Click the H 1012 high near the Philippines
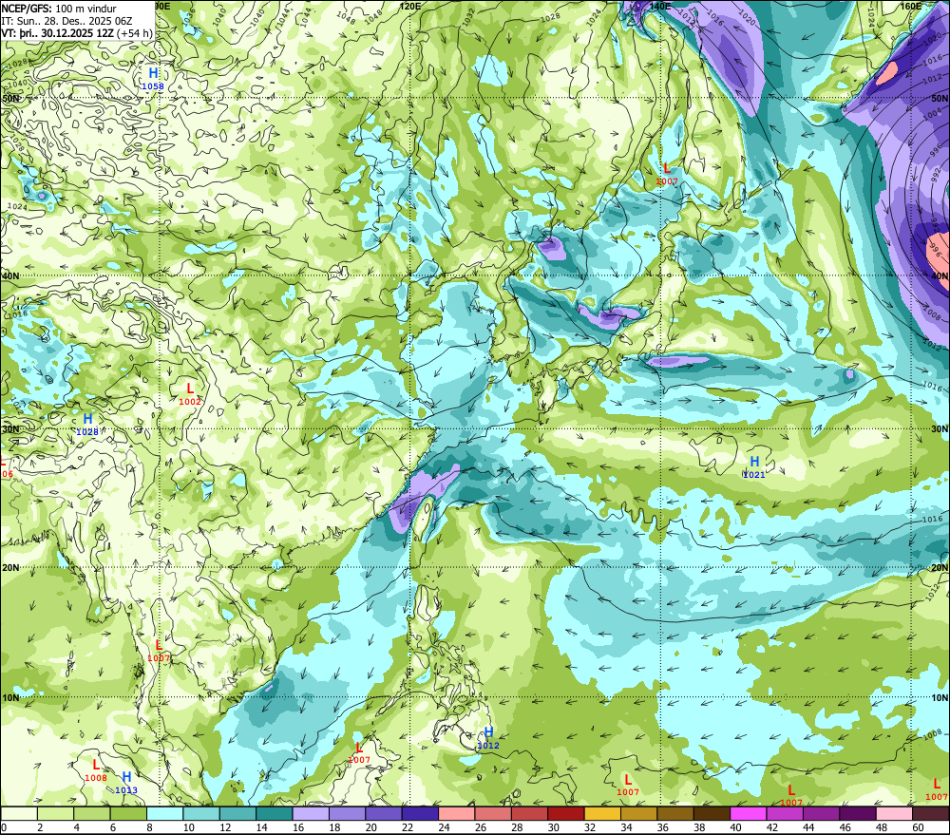The image size is (950, 835). pyautogui.click(x=488, y=738)
